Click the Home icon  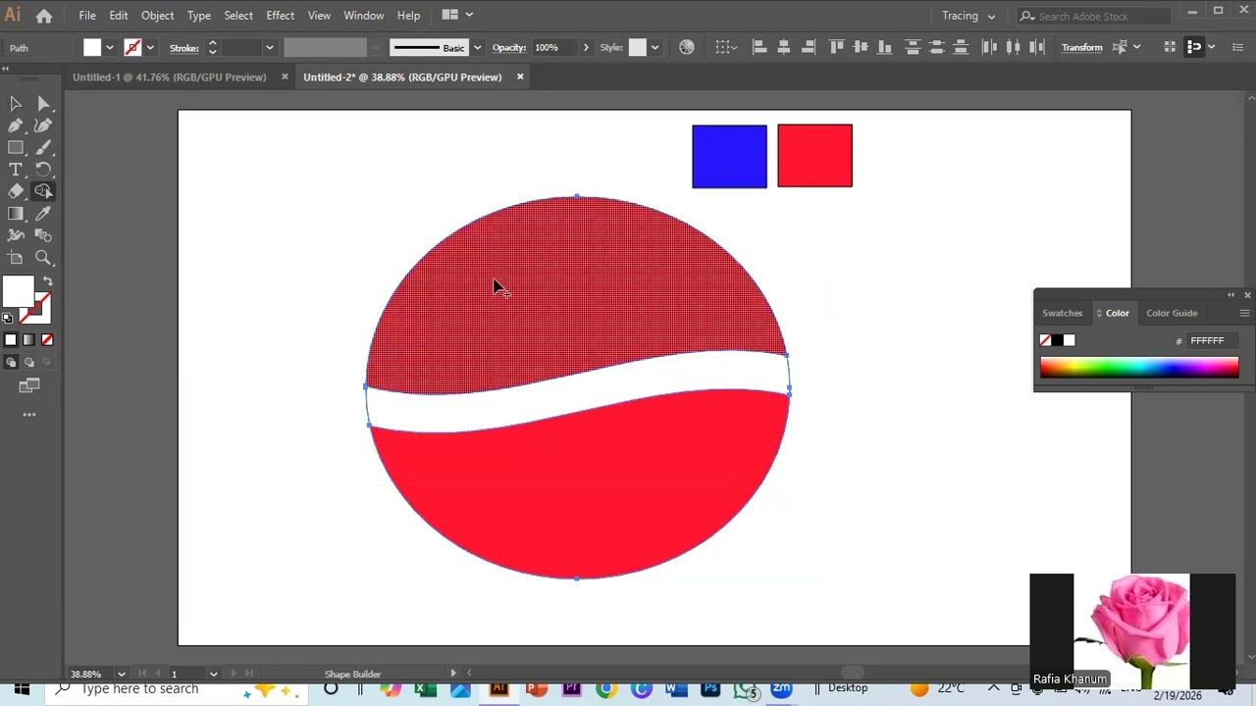tap(44, 16)
